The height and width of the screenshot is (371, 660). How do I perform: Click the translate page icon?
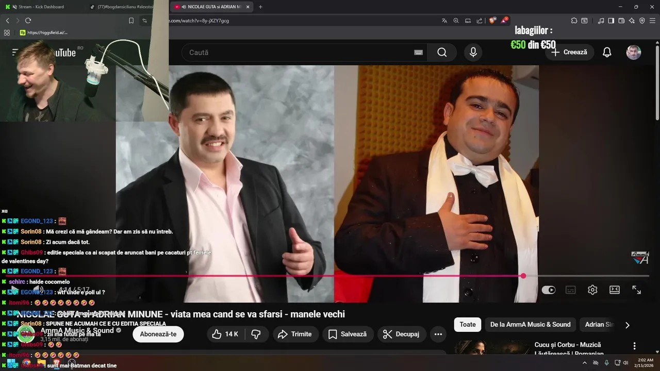point(444,21)
